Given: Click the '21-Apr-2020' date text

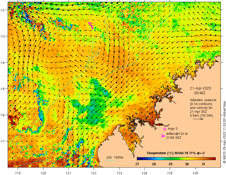Looking at the screenshot, I should (x=201, y=88).
